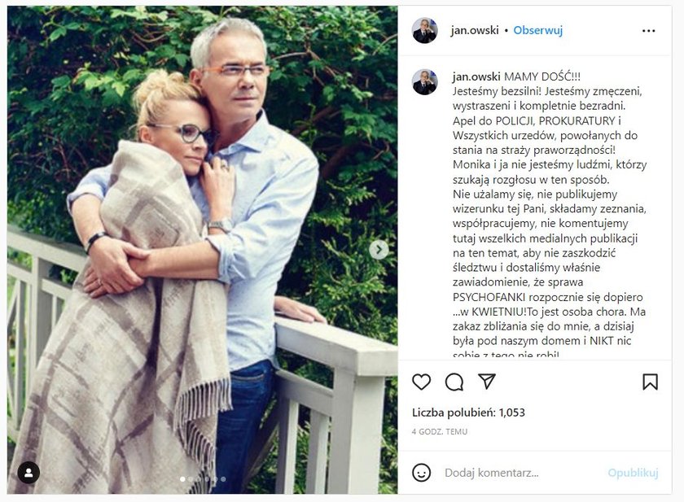684x502 pixels.
Task: Select last carousel dot indicator
Action: click(223, 479)
